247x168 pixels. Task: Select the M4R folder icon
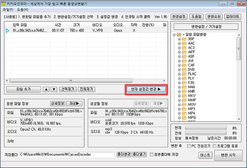(184, 91)
